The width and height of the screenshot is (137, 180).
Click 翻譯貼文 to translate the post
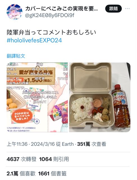16,56
